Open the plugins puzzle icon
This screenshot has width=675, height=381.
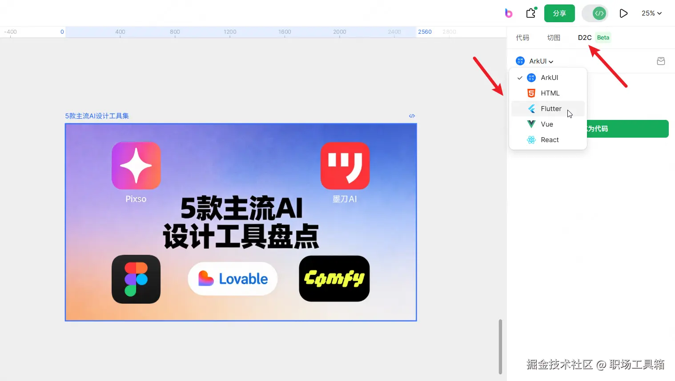(x=531, y=13)
